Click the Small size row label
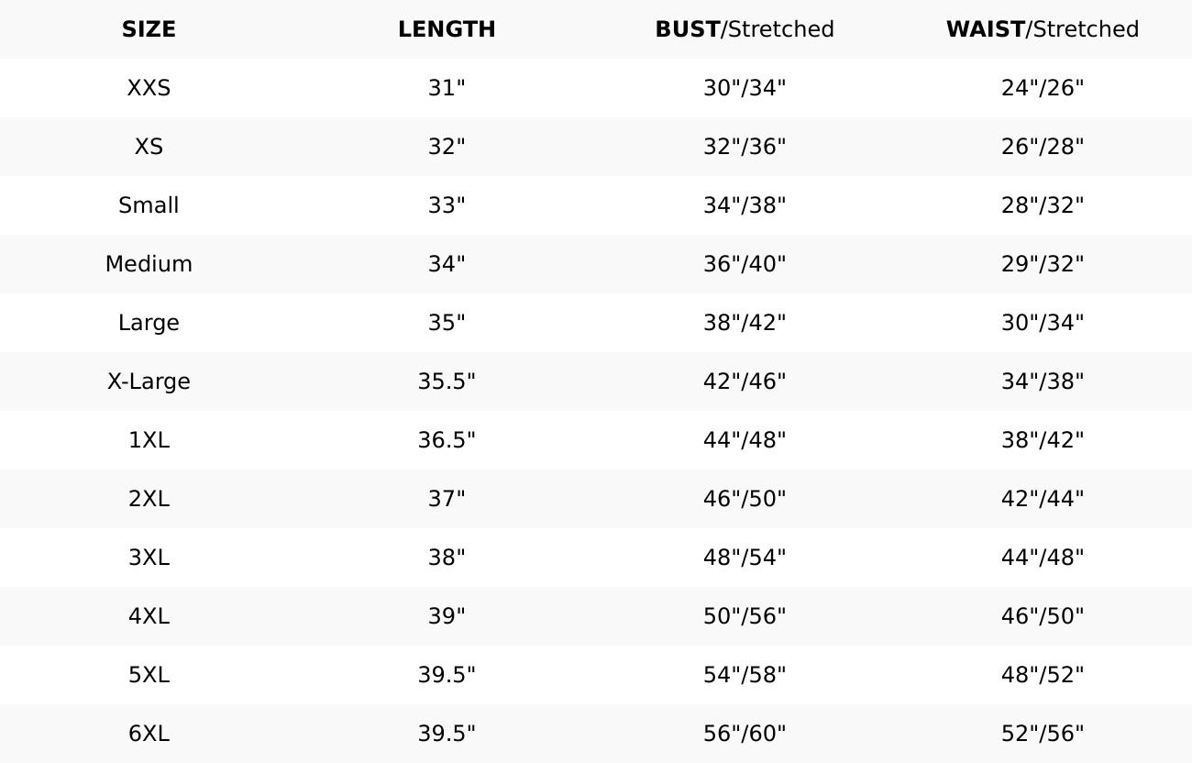Screen dimensions: 1192x763 point(149,205)
